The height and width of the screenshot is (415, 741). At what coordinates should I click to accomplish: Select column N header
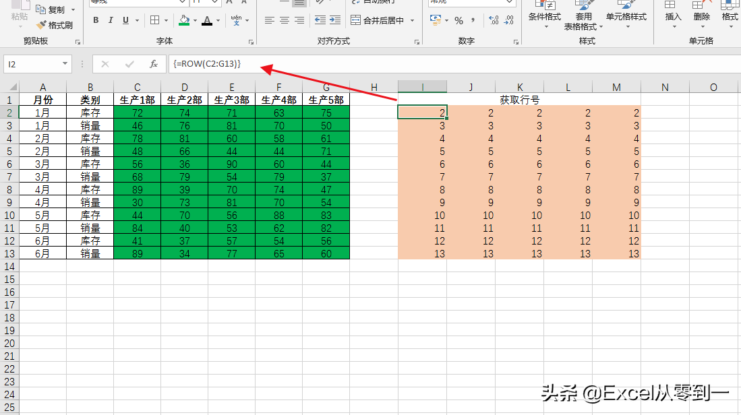pyautogui.click(x=665, y=88)
